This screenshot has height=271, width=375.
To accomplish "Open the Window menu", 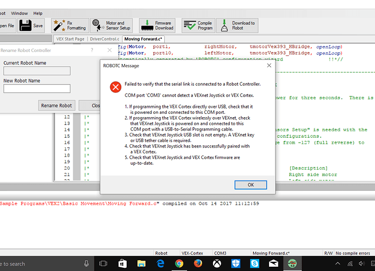I will click(20, 14).
